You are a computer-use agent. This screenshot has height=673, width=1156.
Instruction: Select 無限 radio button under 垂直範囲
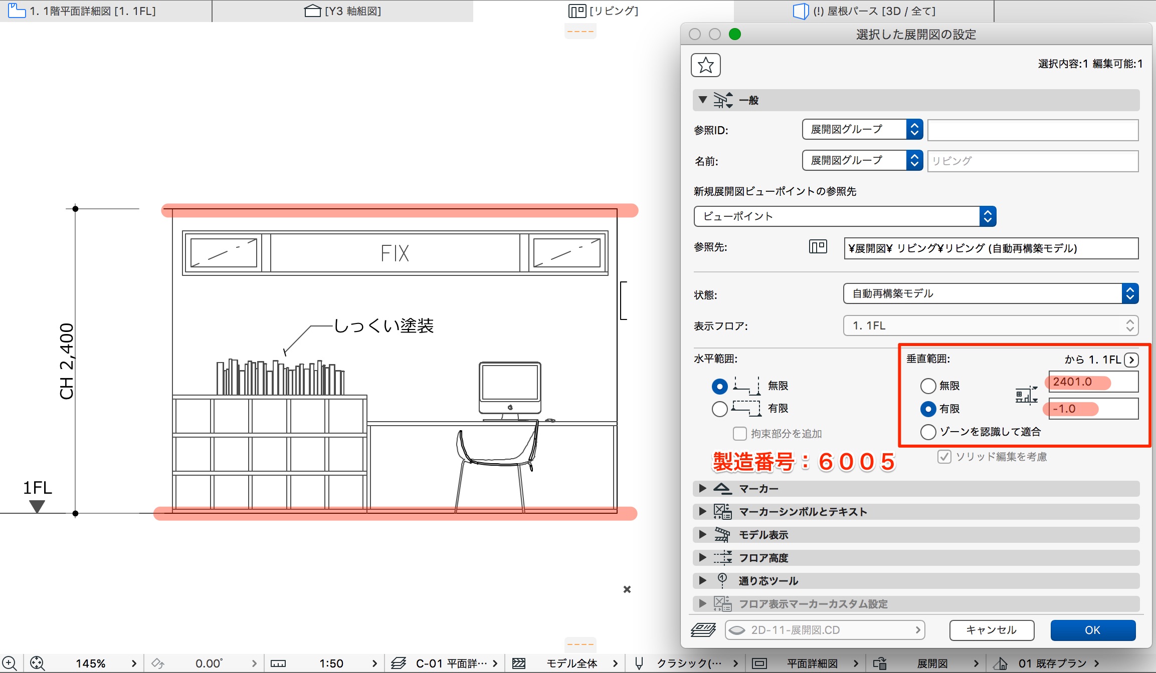click(928, 386)
